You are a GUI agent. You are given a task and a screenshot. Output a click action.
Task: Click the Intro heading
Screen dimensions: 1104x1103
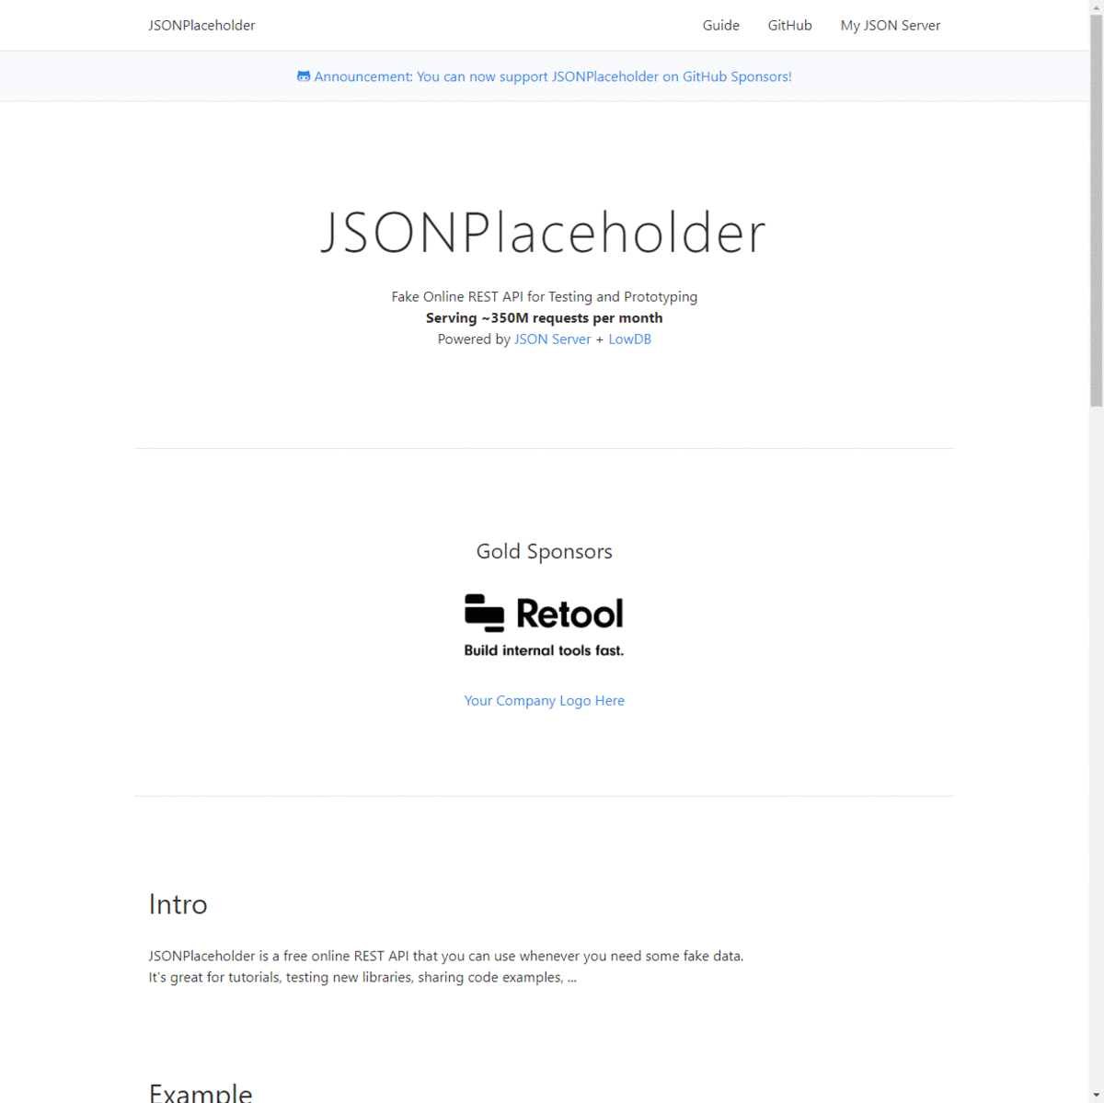point(178,904)
